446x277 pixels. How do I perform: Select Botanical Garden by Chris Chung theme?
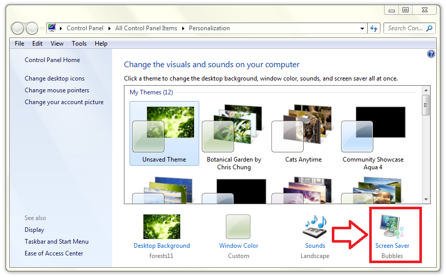tap(234, 137)
